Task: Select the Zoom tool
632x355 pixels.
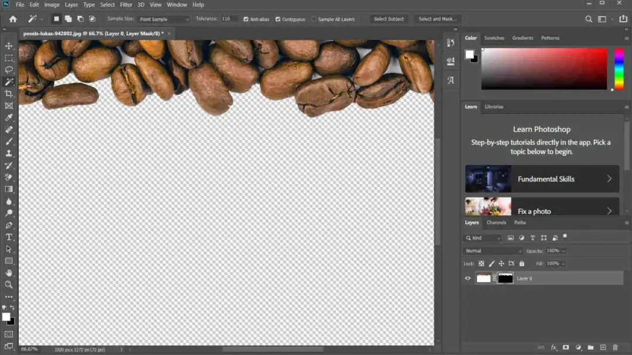Action: [8, 285]
